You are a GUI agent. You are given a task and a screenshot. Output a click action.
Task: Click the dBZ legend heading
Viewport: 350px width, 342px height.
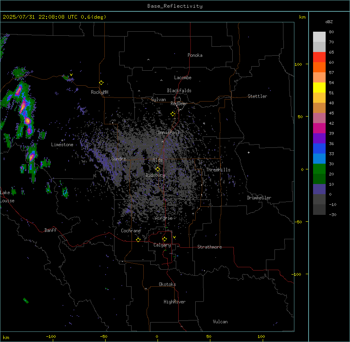coord(329,22)
